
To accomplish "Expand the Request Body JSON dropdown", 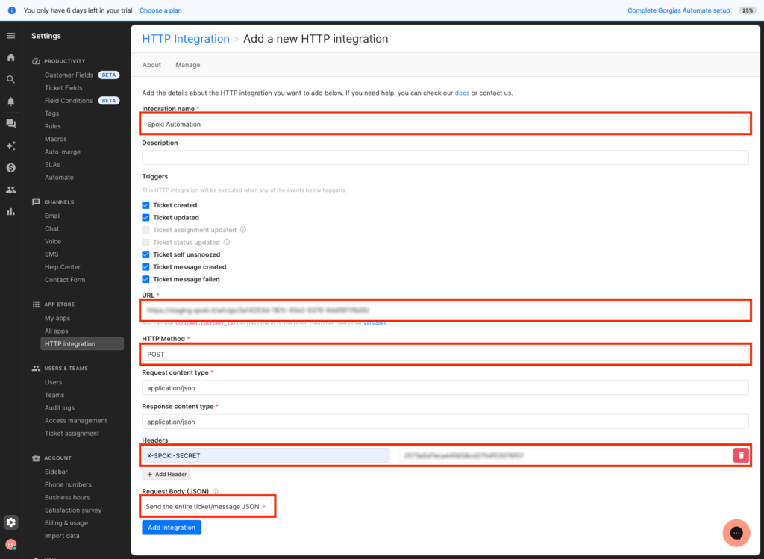I will 206,506.
